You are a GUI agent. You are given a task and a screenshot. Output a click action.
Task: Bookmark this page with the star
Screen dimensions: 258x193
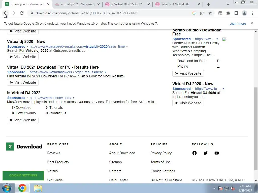[210, 13]
